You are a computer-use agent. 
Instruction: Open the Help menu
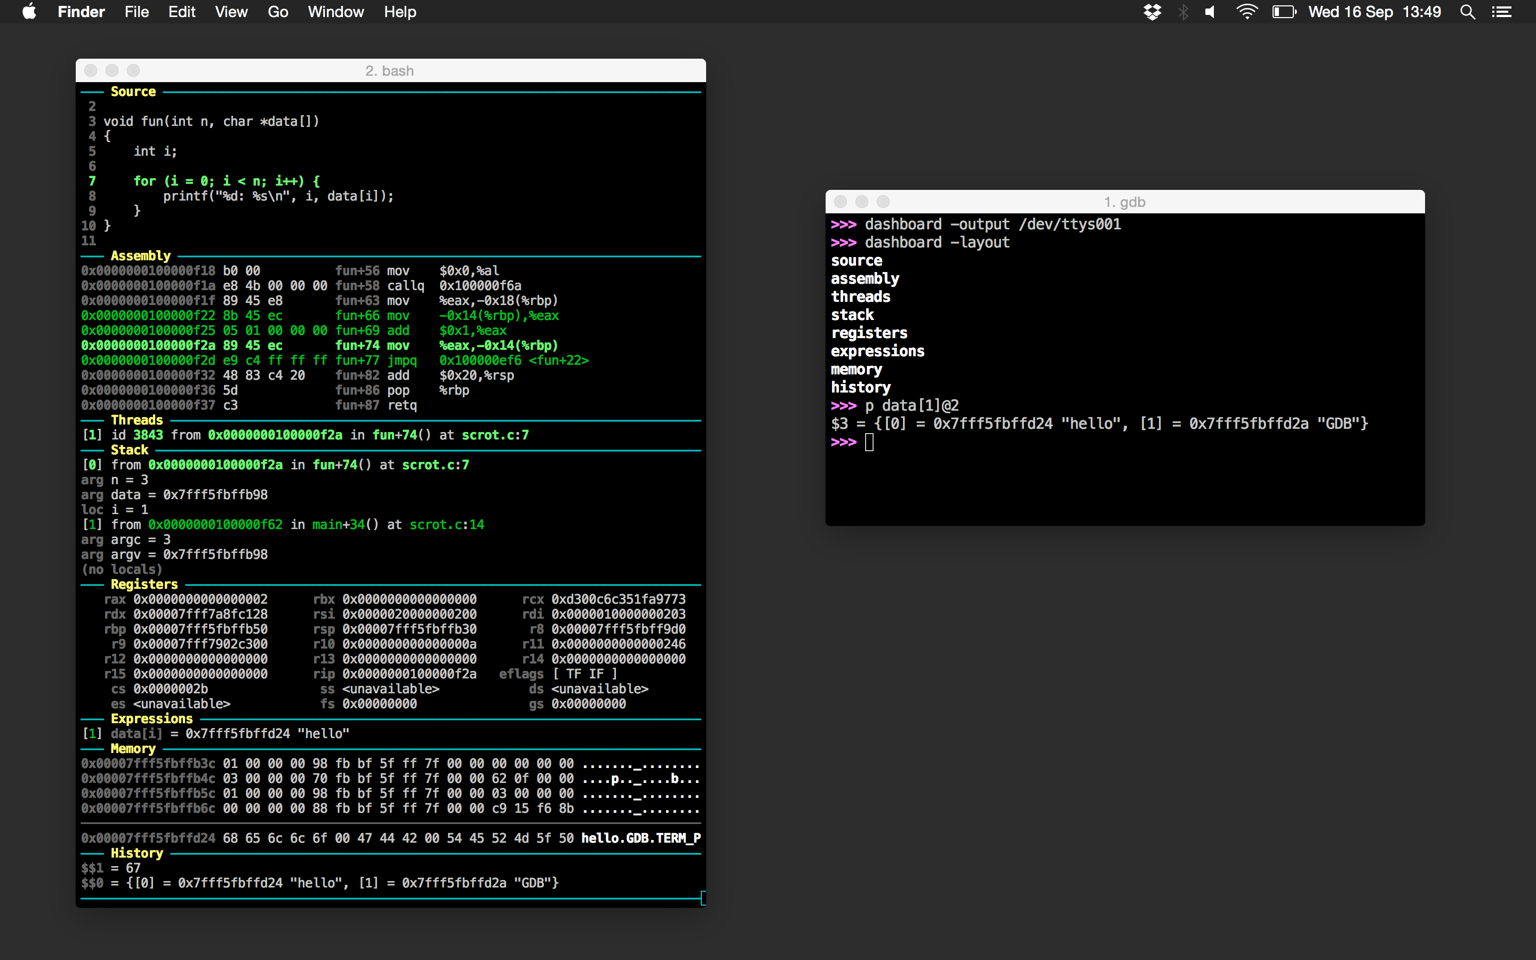point(400,11)
